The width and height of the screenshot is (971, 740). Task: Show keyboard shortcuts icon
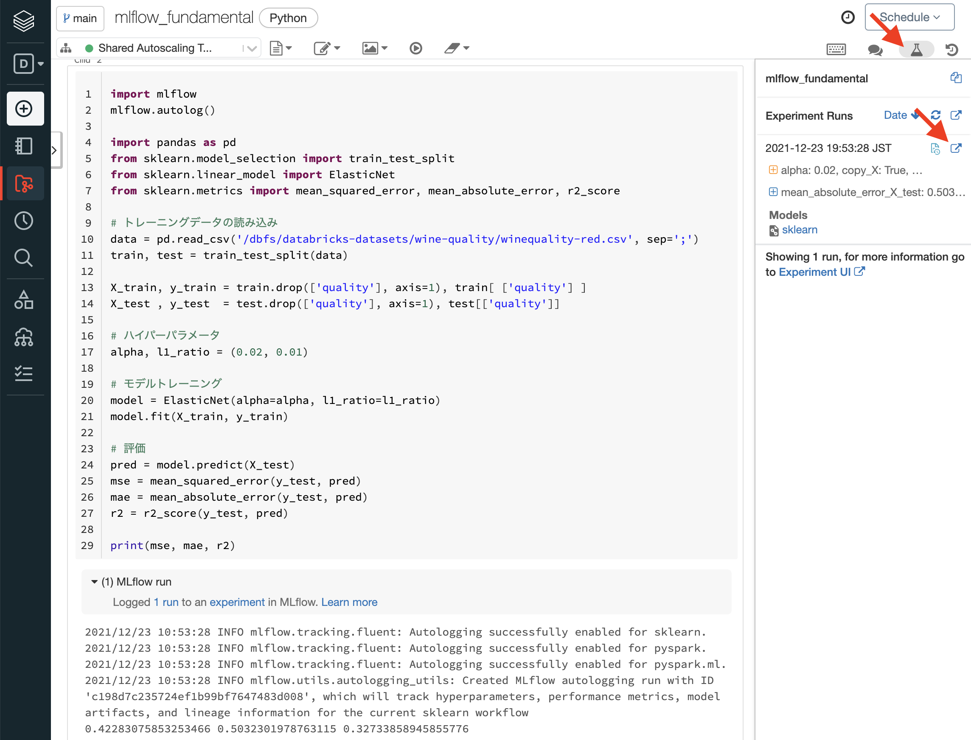point(836,49)
